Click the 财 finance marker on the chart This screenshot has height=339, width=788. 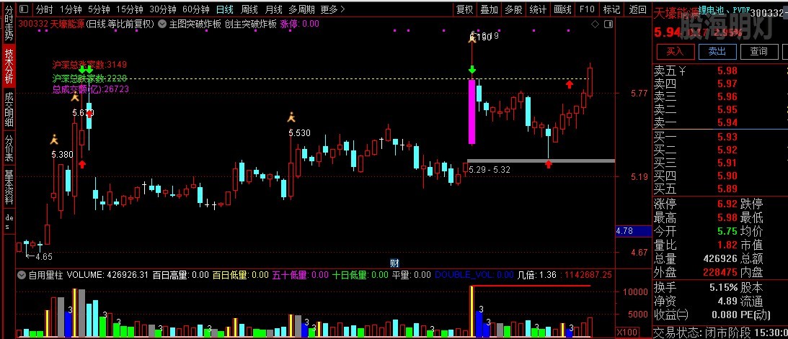tap(394, 263)
